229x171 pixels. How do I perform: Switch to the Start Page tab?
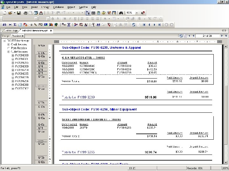click(x=12, y=31)
